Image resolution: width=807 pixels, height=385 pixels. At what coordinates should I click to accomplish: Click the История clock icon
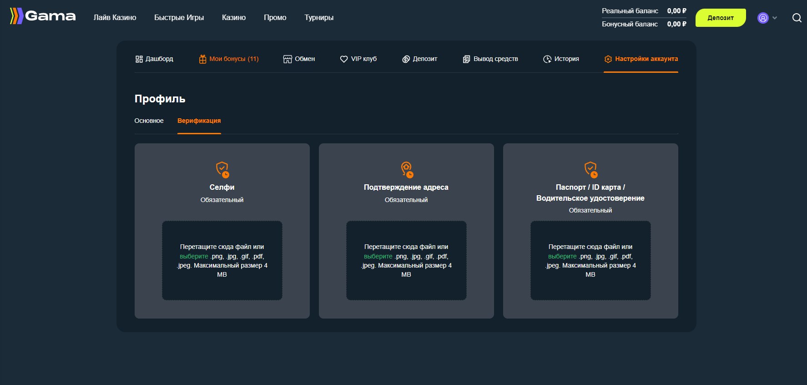547,59
